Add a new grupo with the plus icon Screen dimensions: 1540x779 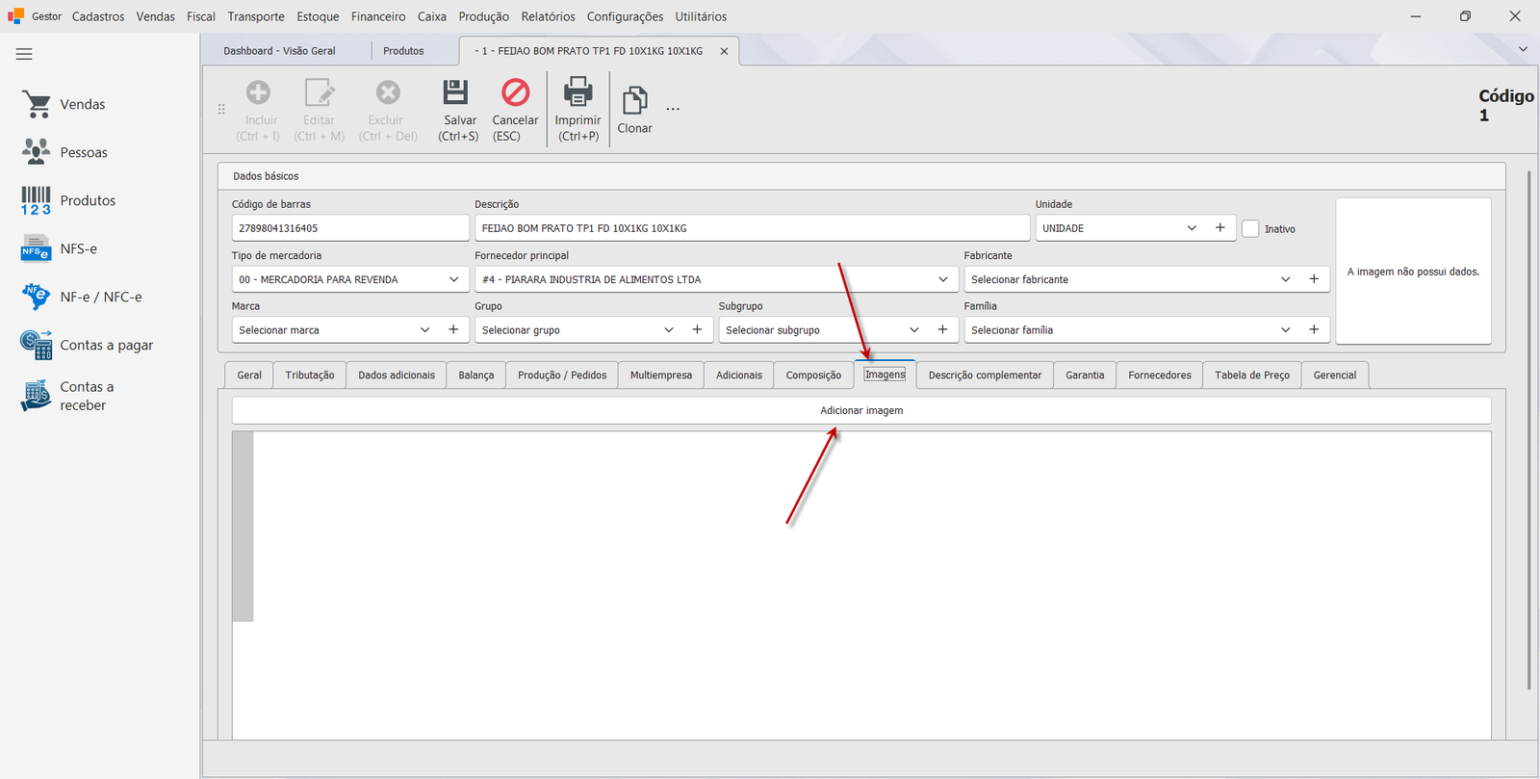697,329
